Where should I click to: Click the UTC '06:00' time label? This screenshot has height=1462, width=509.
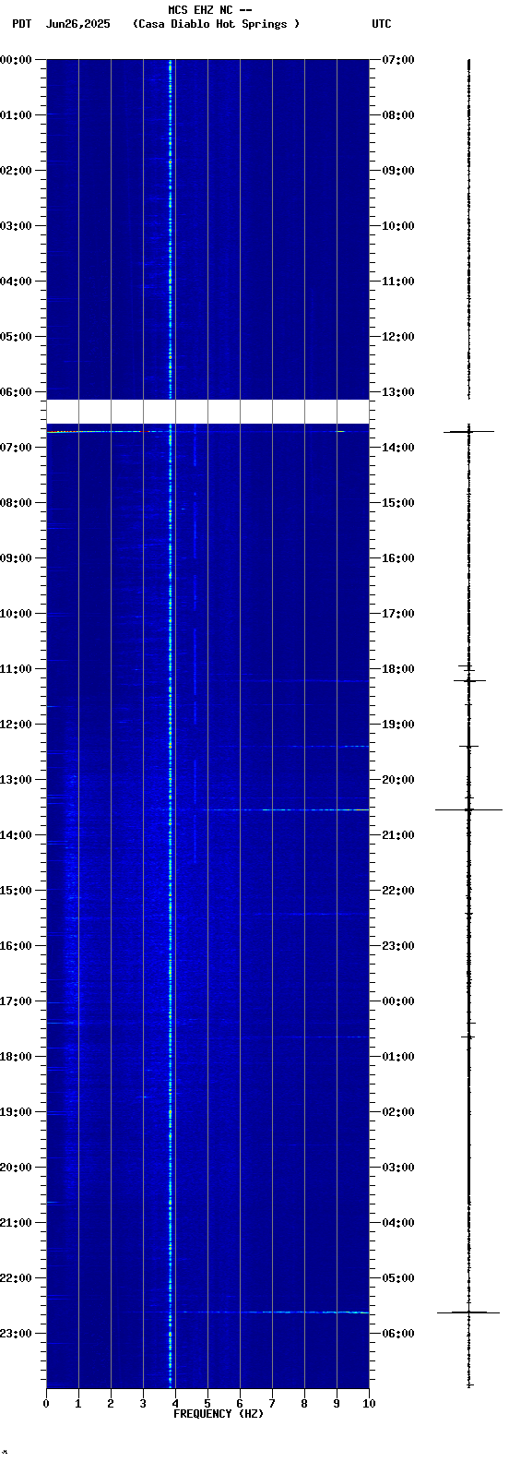[x=398, y=1334]
